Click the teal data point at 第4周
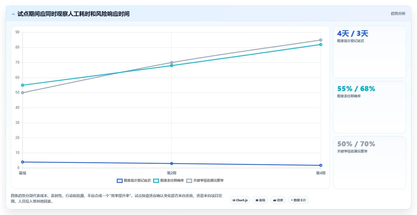This screenshot has width=417, height=215. pyautogui.click(x=321, y=45)
